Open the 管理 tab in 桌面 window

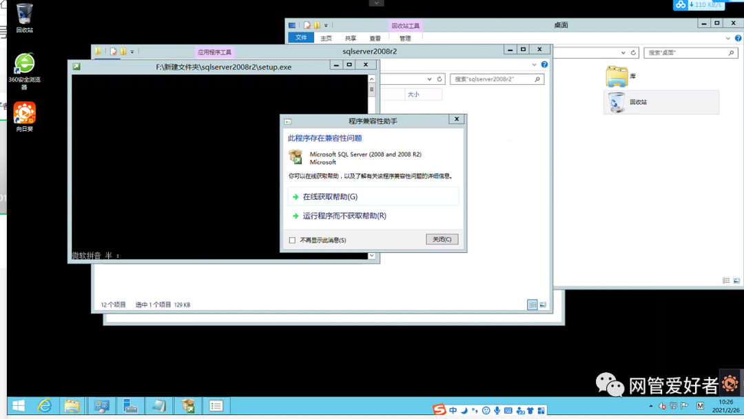tap(405, 39)
